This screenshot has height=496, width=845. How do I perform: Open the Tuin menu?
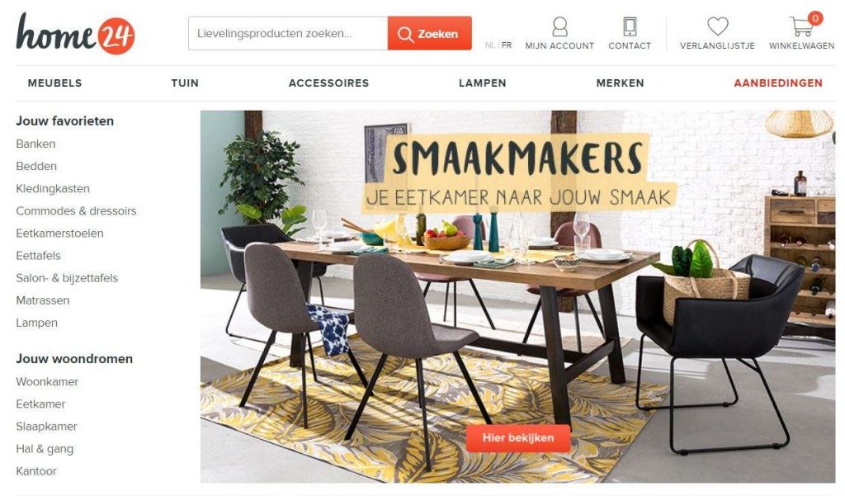[185, 83]
